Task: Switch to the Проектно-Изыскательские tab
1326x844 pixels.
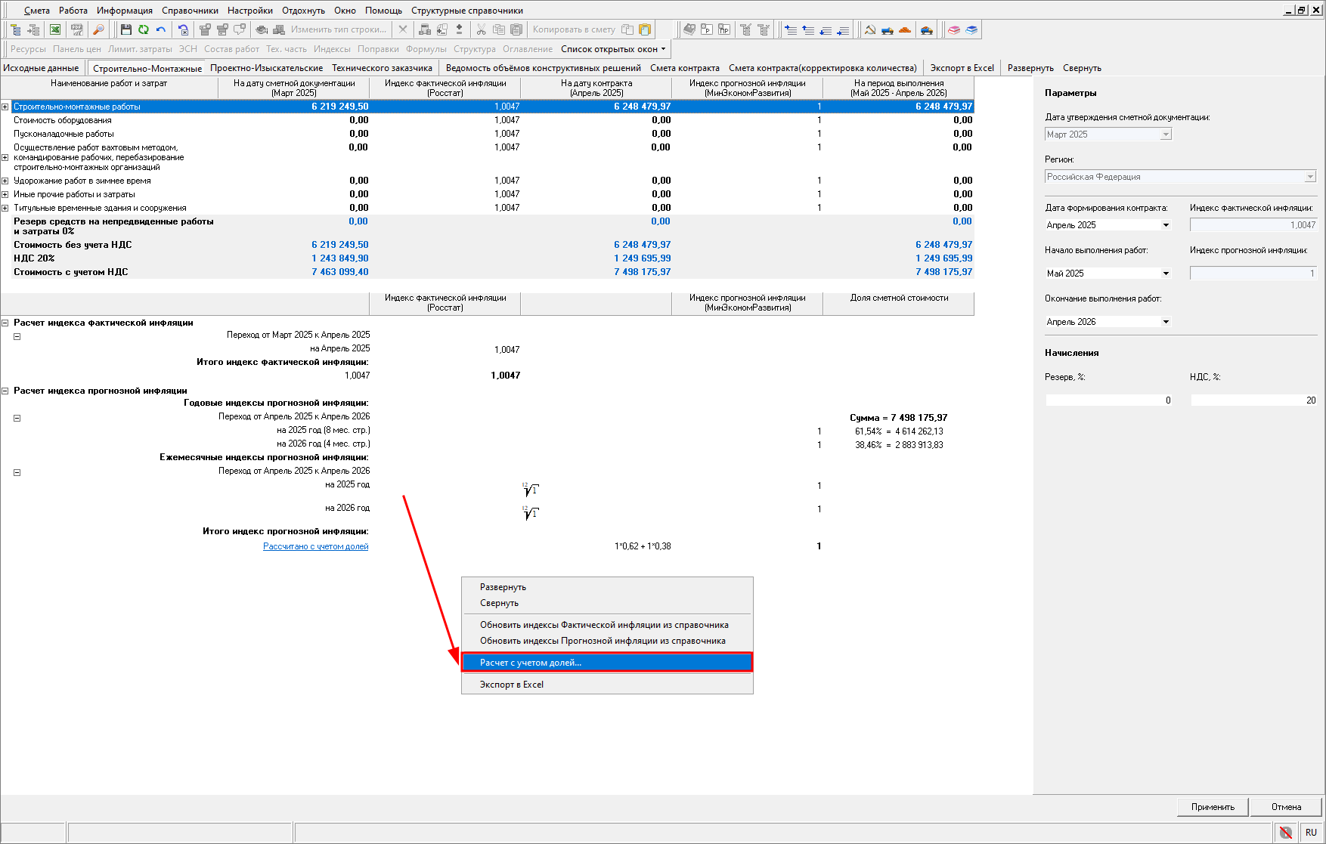Action: coord(266,68)
